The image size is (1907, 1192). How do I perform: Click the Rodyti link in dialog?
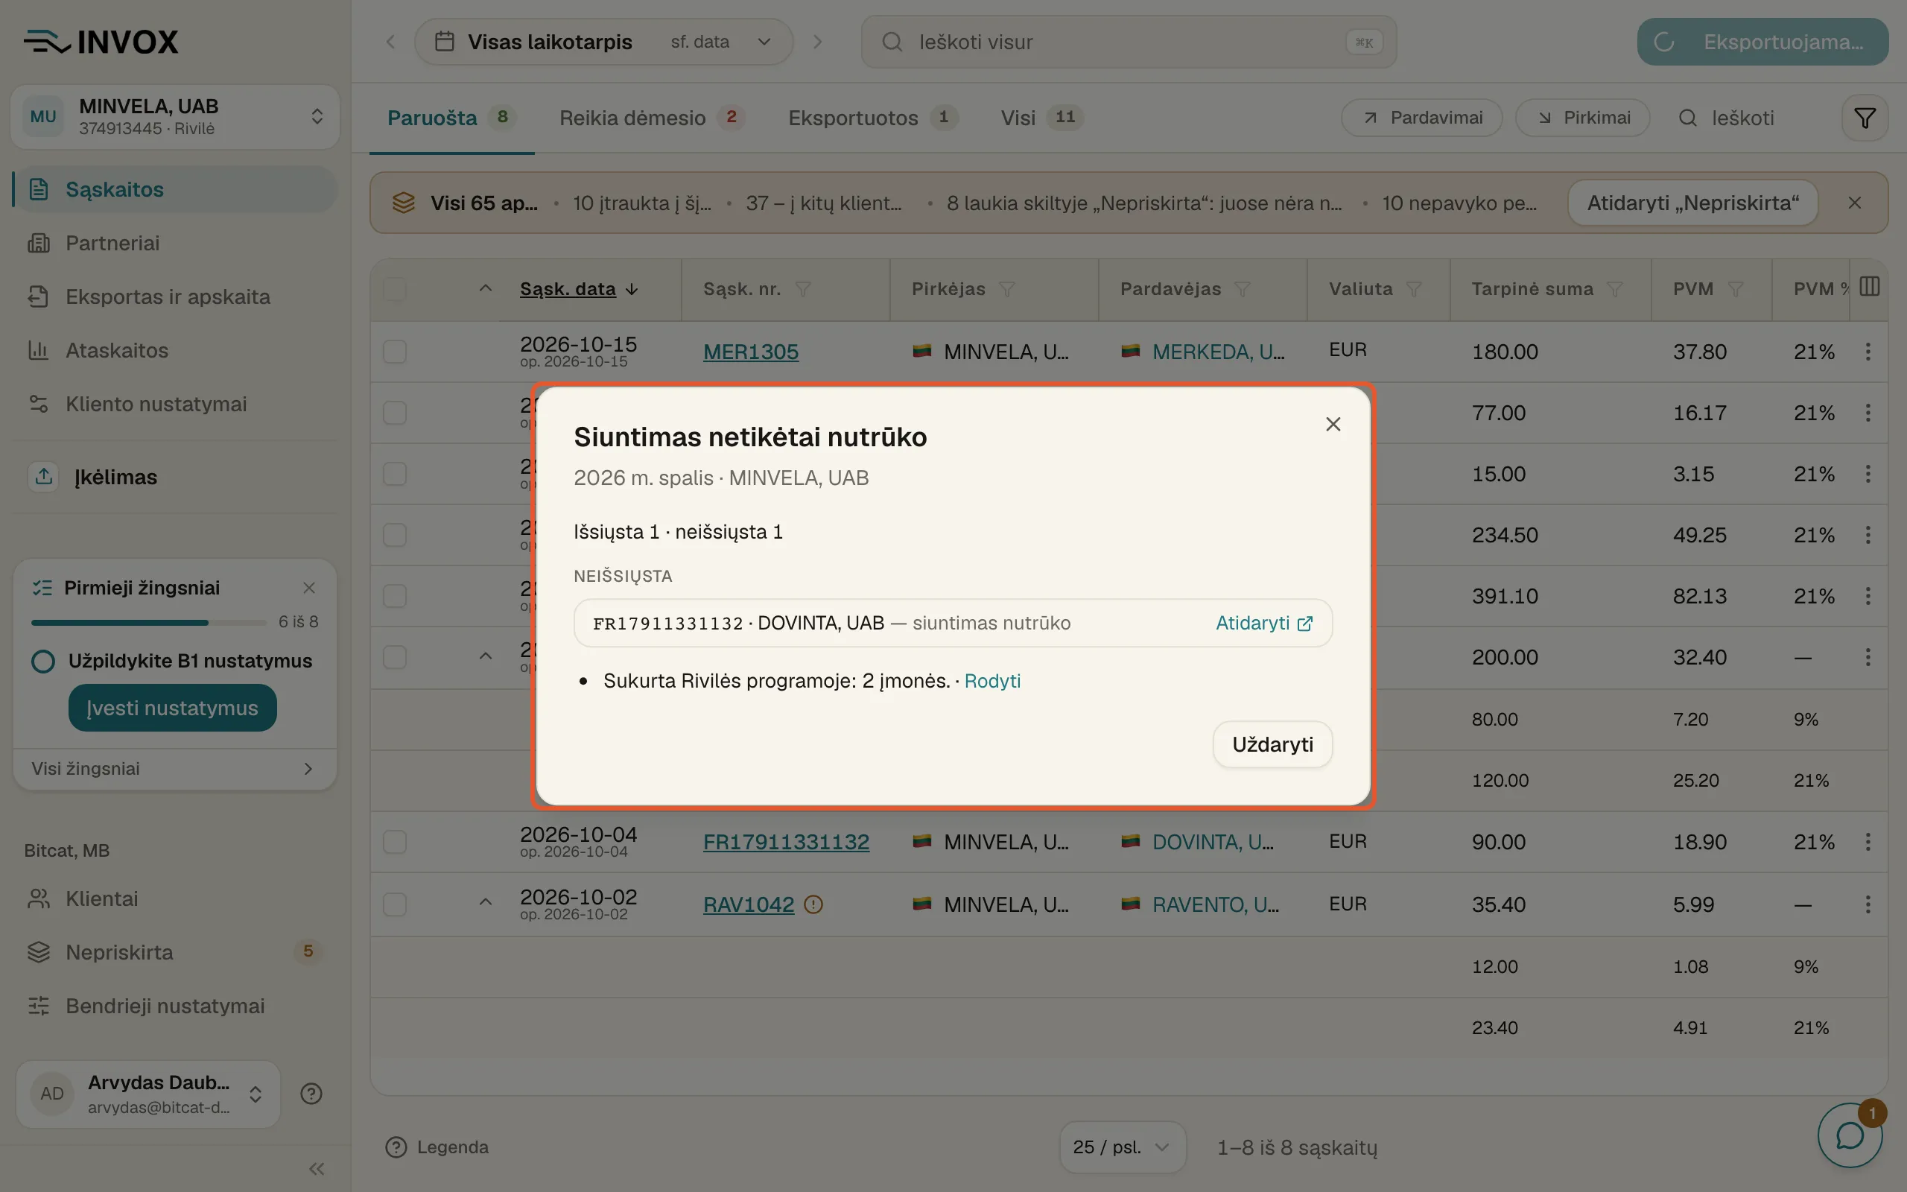point(992,680)
